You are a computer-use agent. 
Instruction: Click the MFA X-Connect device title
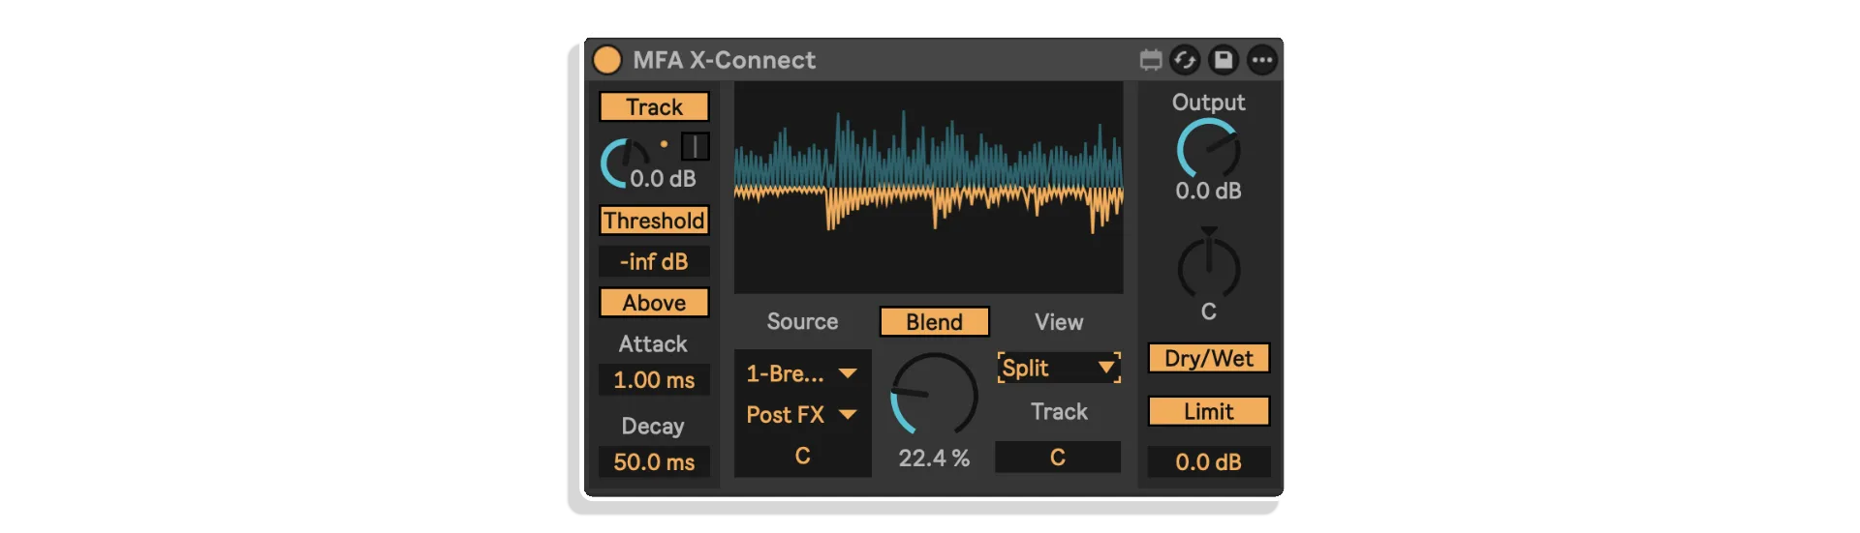pyautogui.click(x=724, y=60)
